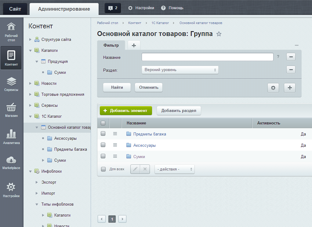
Task: Open row menu for Предметы багажа
Action: pyautogui.click(x=115, y=134)
